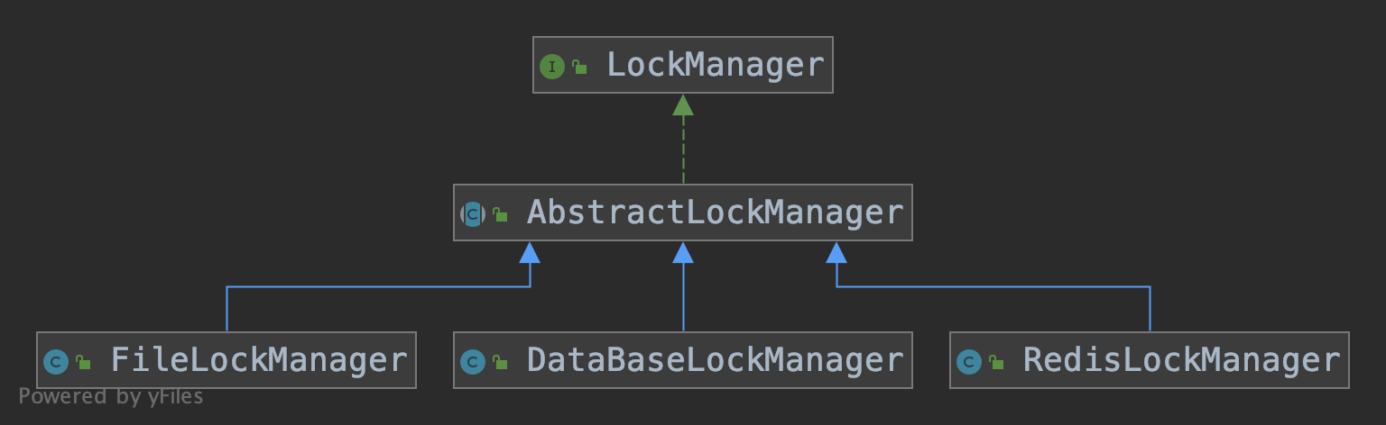Click the green lock icon beside FileLockManager
The height and width of the screenshot is (425, 1386).
click(83, 362)
